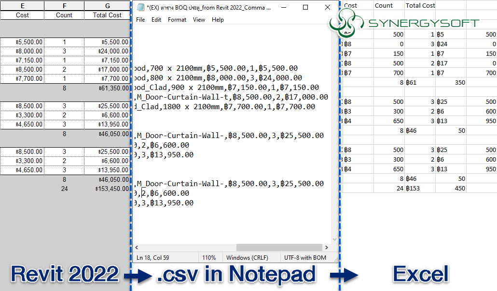
Task: Open the Edit menu in Notepad
Action: (156, 19)
